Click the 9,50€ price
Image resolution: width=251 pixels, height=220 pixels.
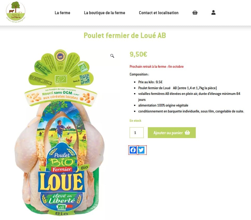[138, 54]
